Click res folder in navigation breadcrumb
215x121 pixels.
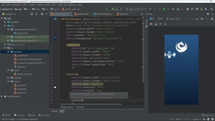coord(45,9)
